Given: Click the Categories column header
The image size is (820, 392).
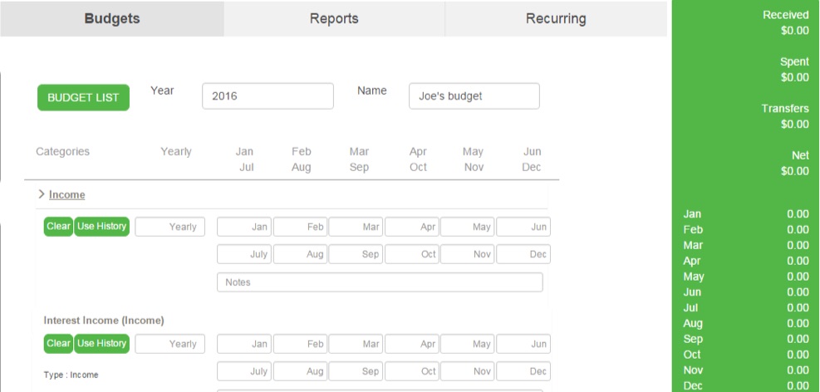Looking at the screenshot, I should pos(63,152).
